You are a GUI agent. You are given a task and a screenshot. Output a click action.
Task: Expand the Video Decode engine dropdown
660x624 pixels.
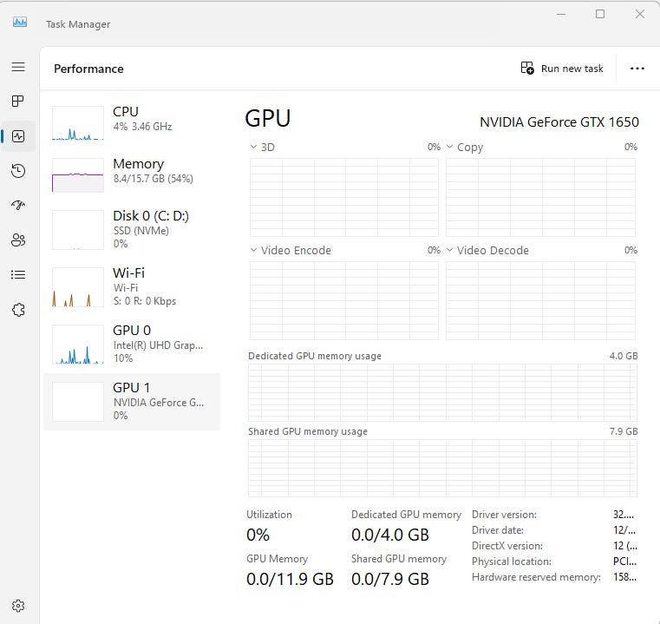pyautogui.click(x=449, y=250)
